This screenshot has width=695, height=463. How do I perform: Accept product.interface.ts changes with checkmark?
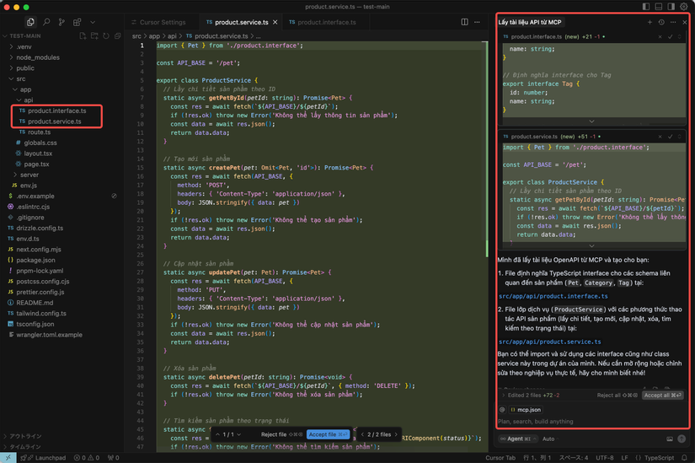(671, 37)
